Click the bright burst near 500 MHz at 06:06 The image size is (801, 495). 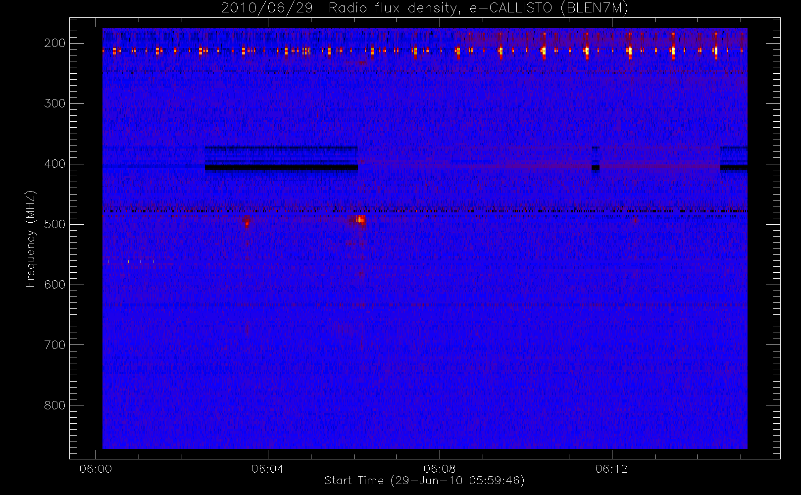tap(361, 219)
